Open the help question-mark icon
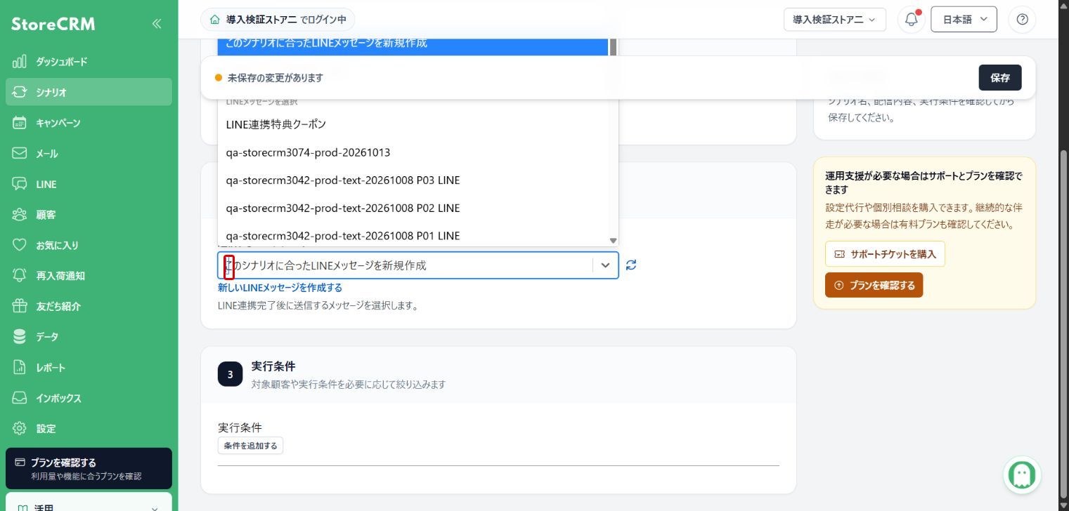 1022,20
